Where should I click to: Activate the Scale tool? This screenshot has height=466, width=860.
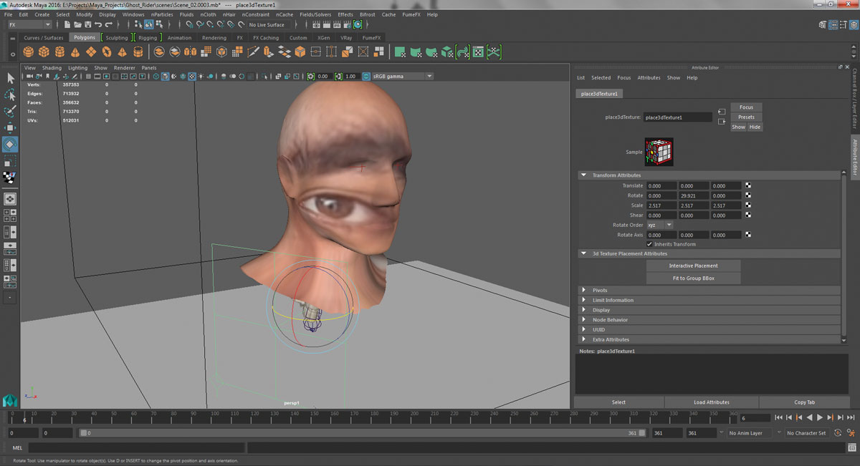click(x=10, y=162)
